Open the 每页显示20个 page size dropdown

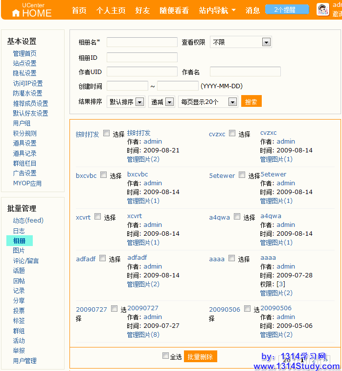pos(208,102)
